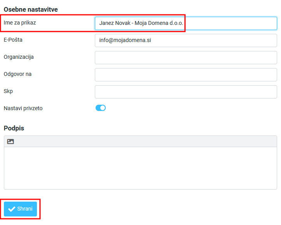The width and height of the screenshot is (281, 225).
Task: Select the Odgovor na input box
Action: point(186,74)
